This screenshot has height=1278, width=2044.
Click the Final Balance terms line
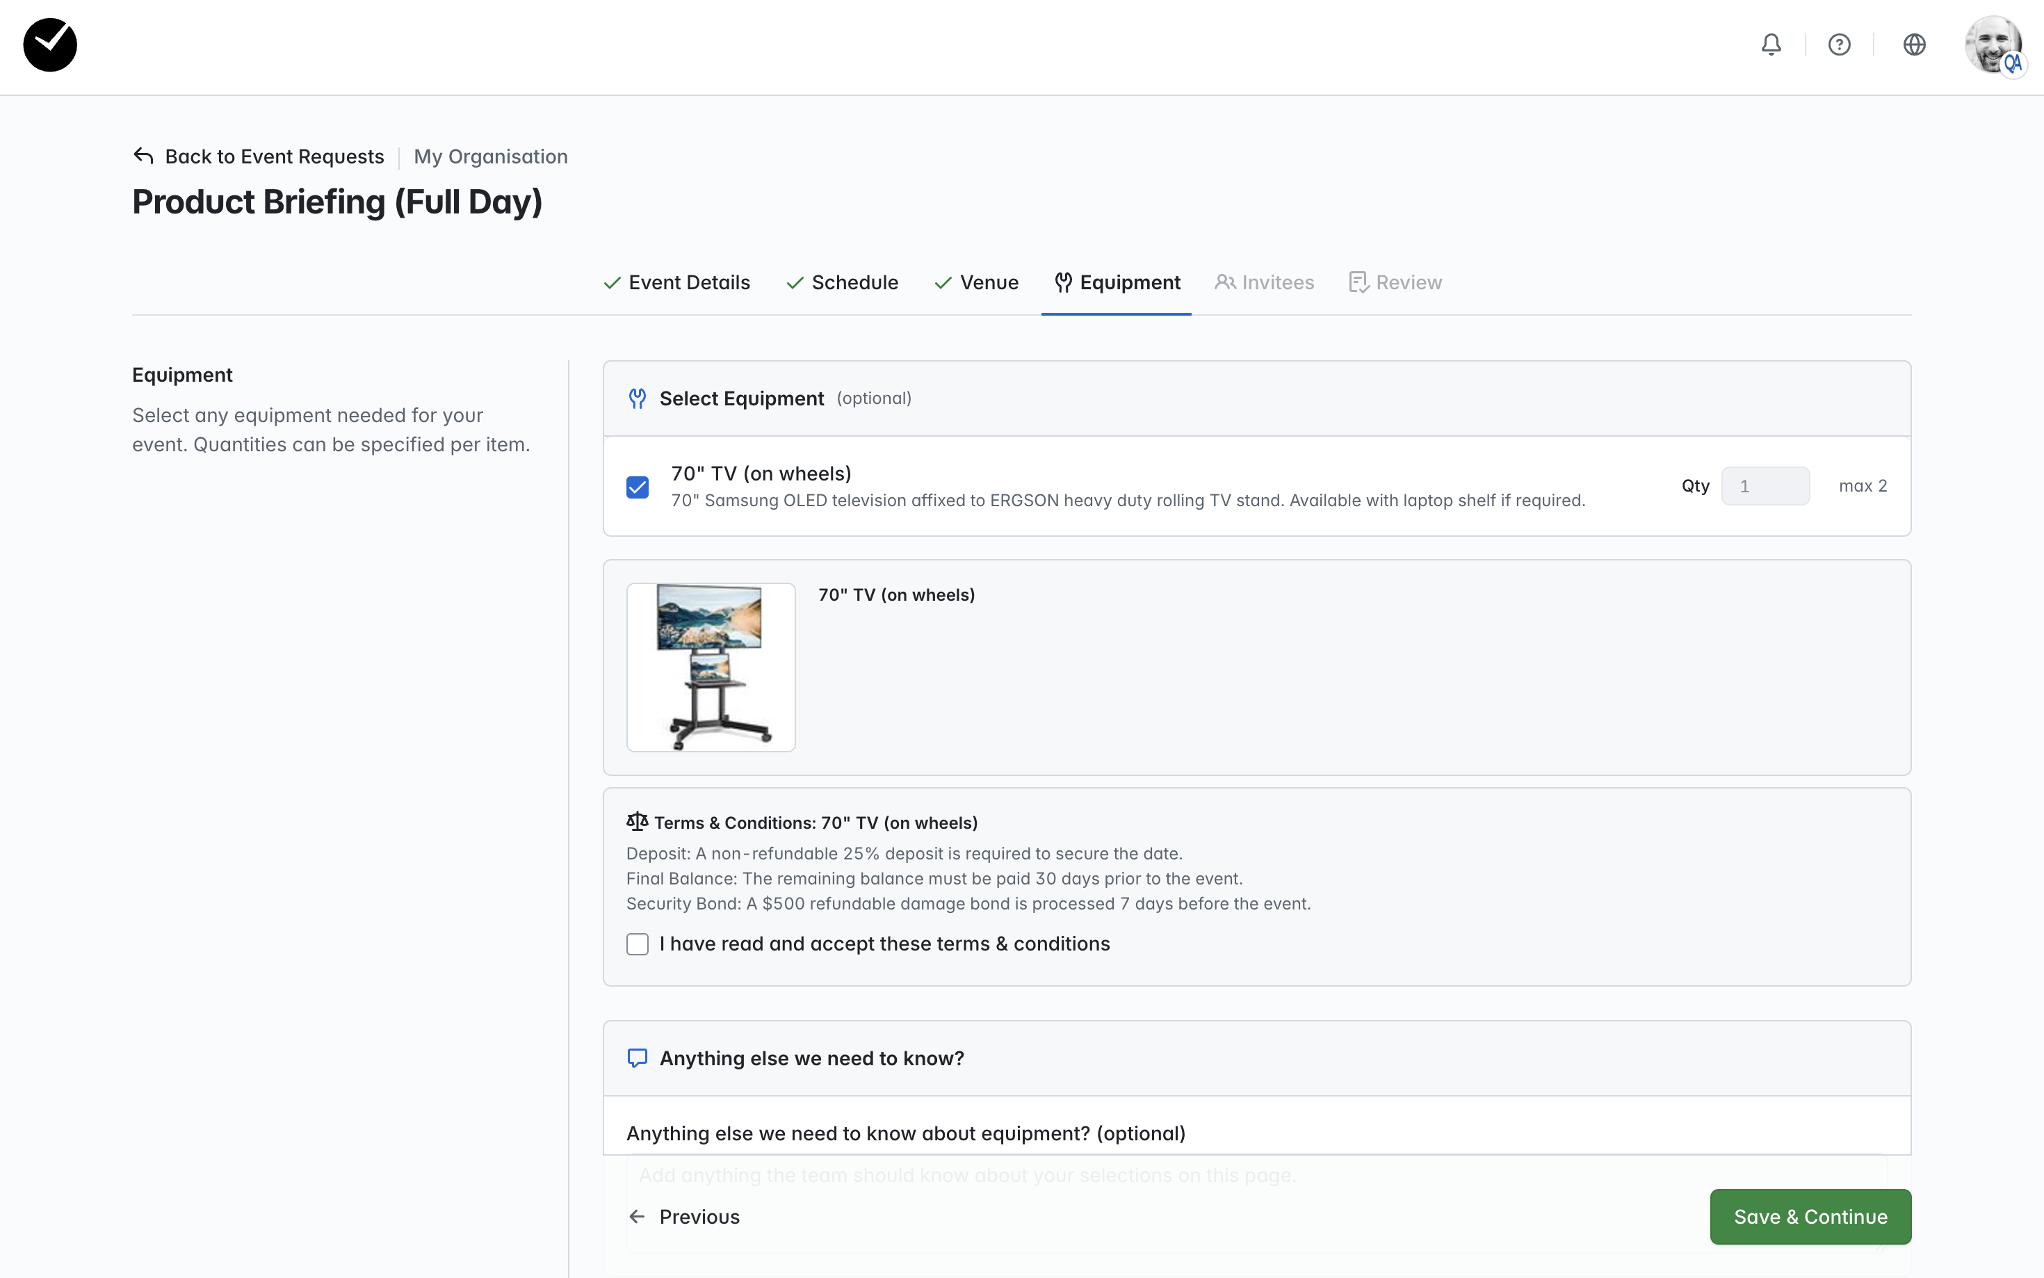point(934,879)
